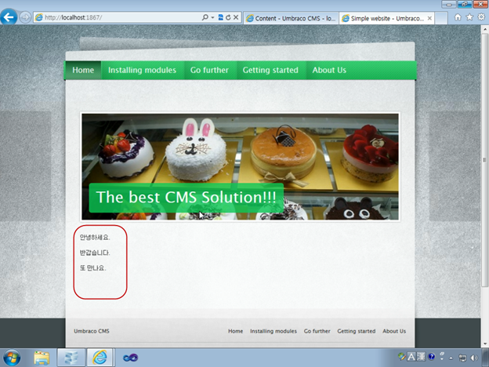Show hidden tray icons arrow

451,358
